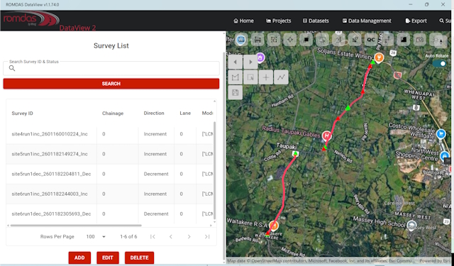Select row site6run1dec_2601182305693_Dec
This screenshot has height=266, width=454.
(110, 214)
